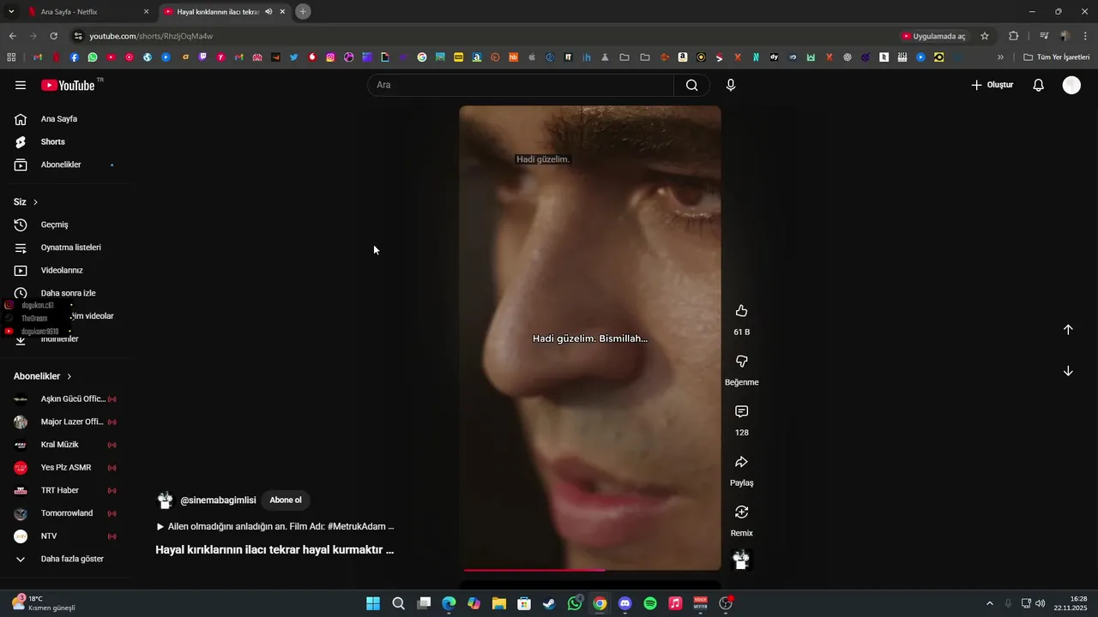Open the account avatar menu

tap(1071, 85)
